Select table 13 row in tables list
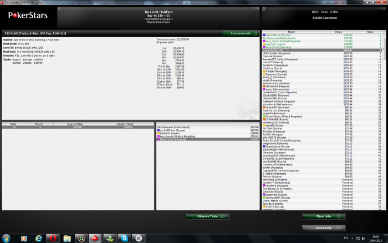The image size is (388, 243). coord(78,127)
